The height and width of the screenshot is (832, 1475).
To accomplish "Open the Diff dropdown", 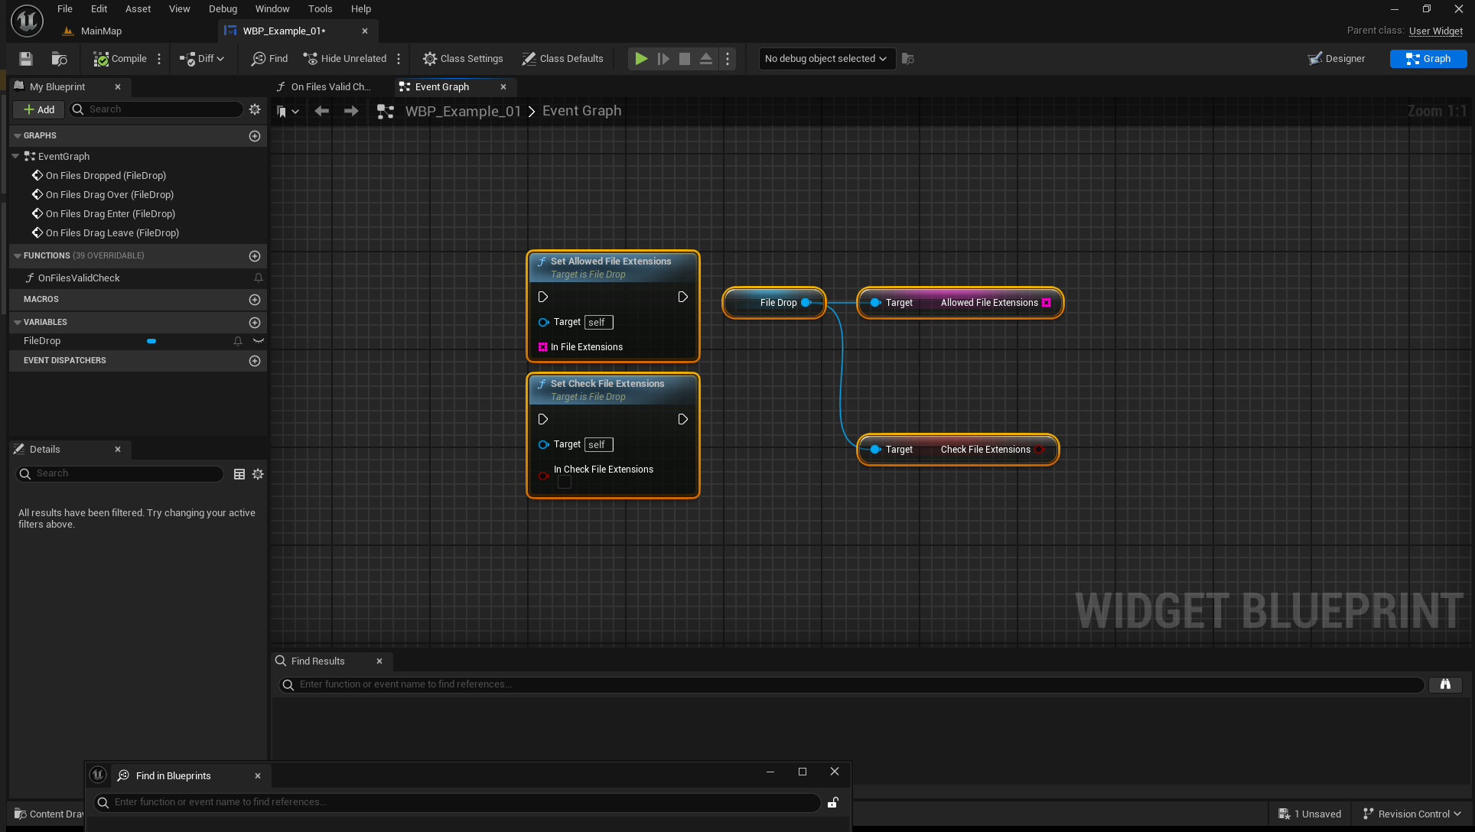I will pyautogui.click(x=202, y=59).
